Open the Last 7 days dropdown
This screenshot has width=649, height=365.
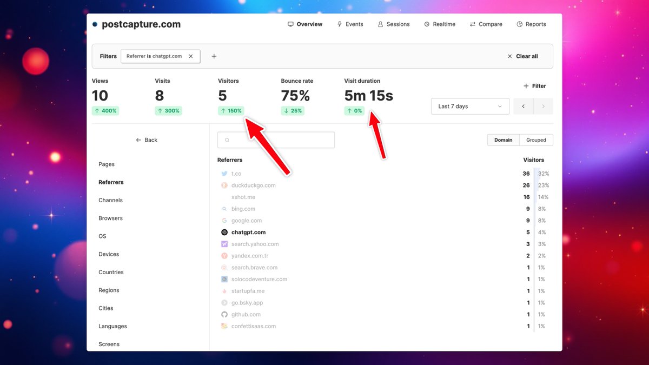(x=470, y=107)
